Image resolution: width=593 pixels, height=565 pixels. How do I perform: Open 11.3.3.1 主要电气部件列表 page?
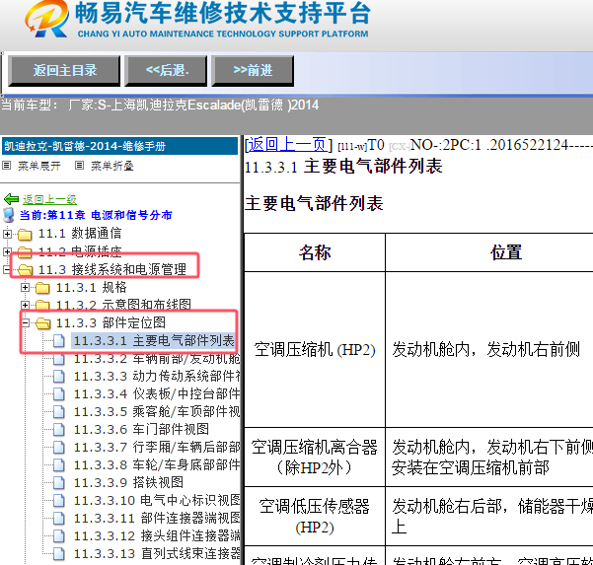154,340
